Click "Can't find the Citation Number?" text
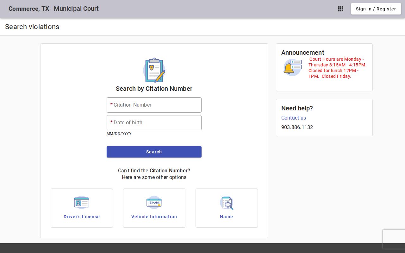 click(154, 170)
